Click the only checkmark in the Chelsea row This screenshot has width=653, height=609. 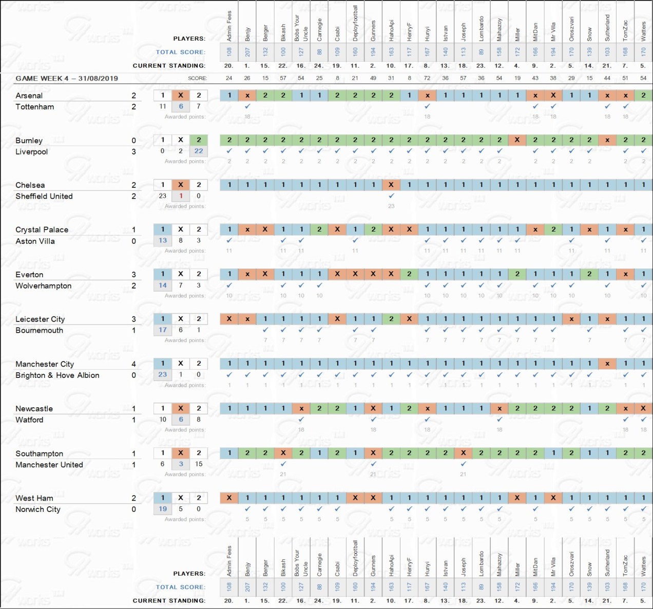pos(391,196)
